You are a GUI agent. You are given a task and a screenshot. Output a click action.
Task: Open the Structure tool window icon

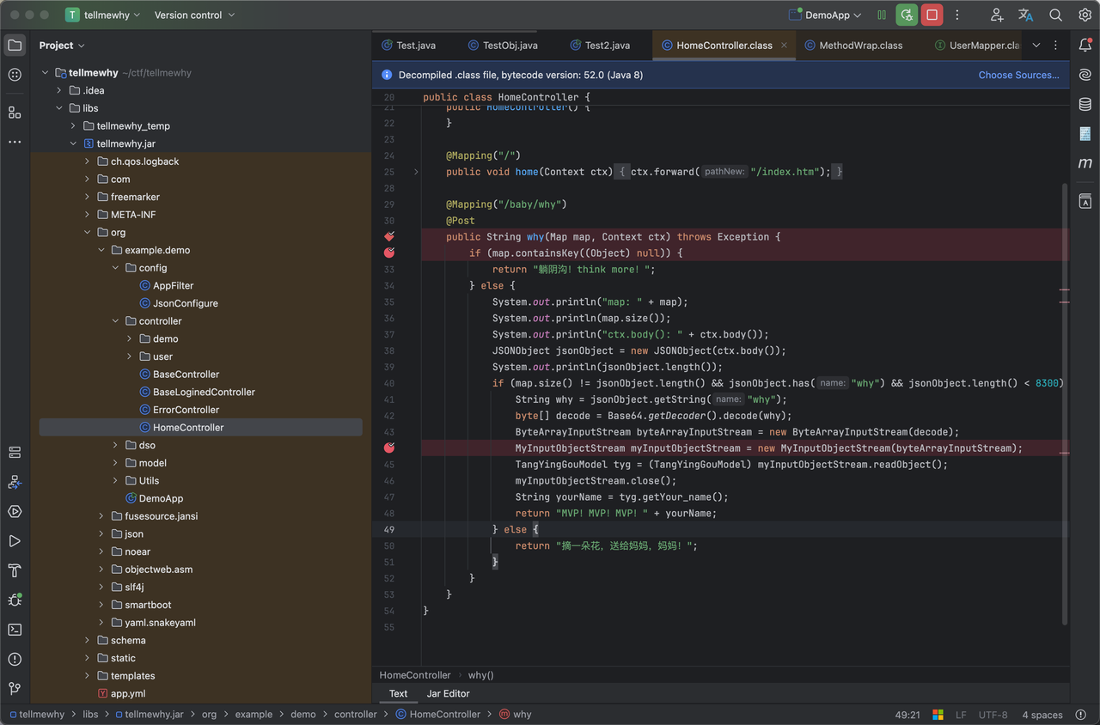pos(15,112)
